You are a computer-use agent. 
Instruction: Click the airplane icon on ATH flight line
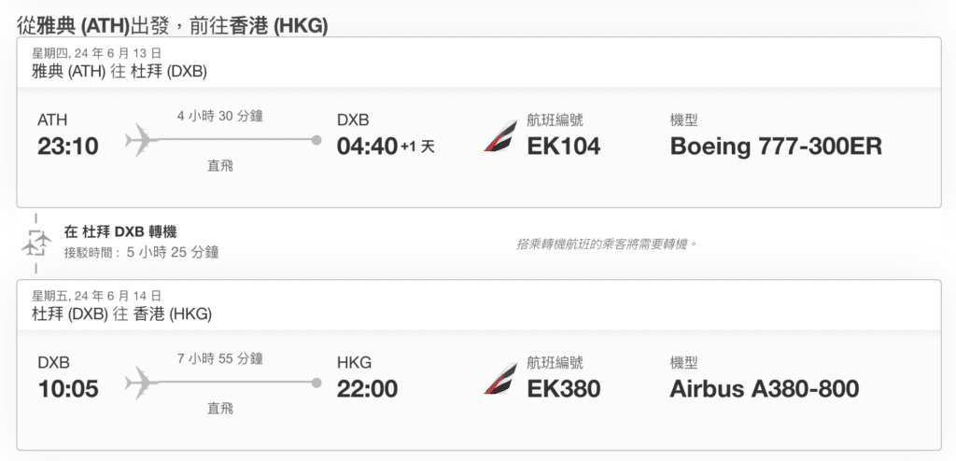[142, 140]
